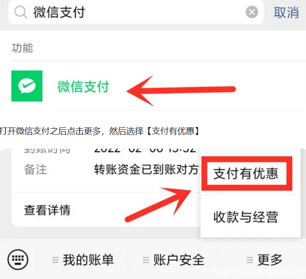This screenshot has width=306, height=279.
Task: Tap the list icon beside 账户安全
Action: 146,260
